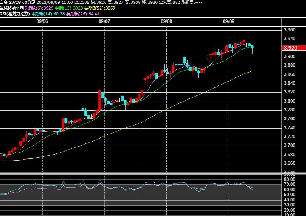This screenshot has height=216, width=306.
Task: Select the 短期A(6):3929 moving average legend
Action: coord(39,8)
